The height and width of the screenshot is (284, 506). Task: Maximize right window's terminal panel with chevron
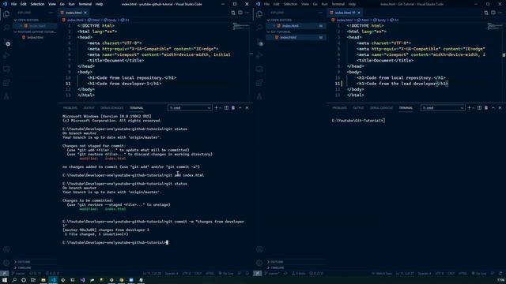(x=493, y=108)
